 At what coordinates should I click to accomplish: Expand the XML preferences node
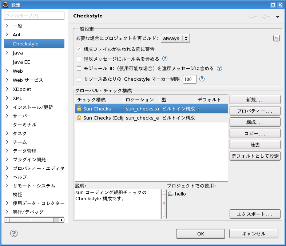click(x=7, y=98)
